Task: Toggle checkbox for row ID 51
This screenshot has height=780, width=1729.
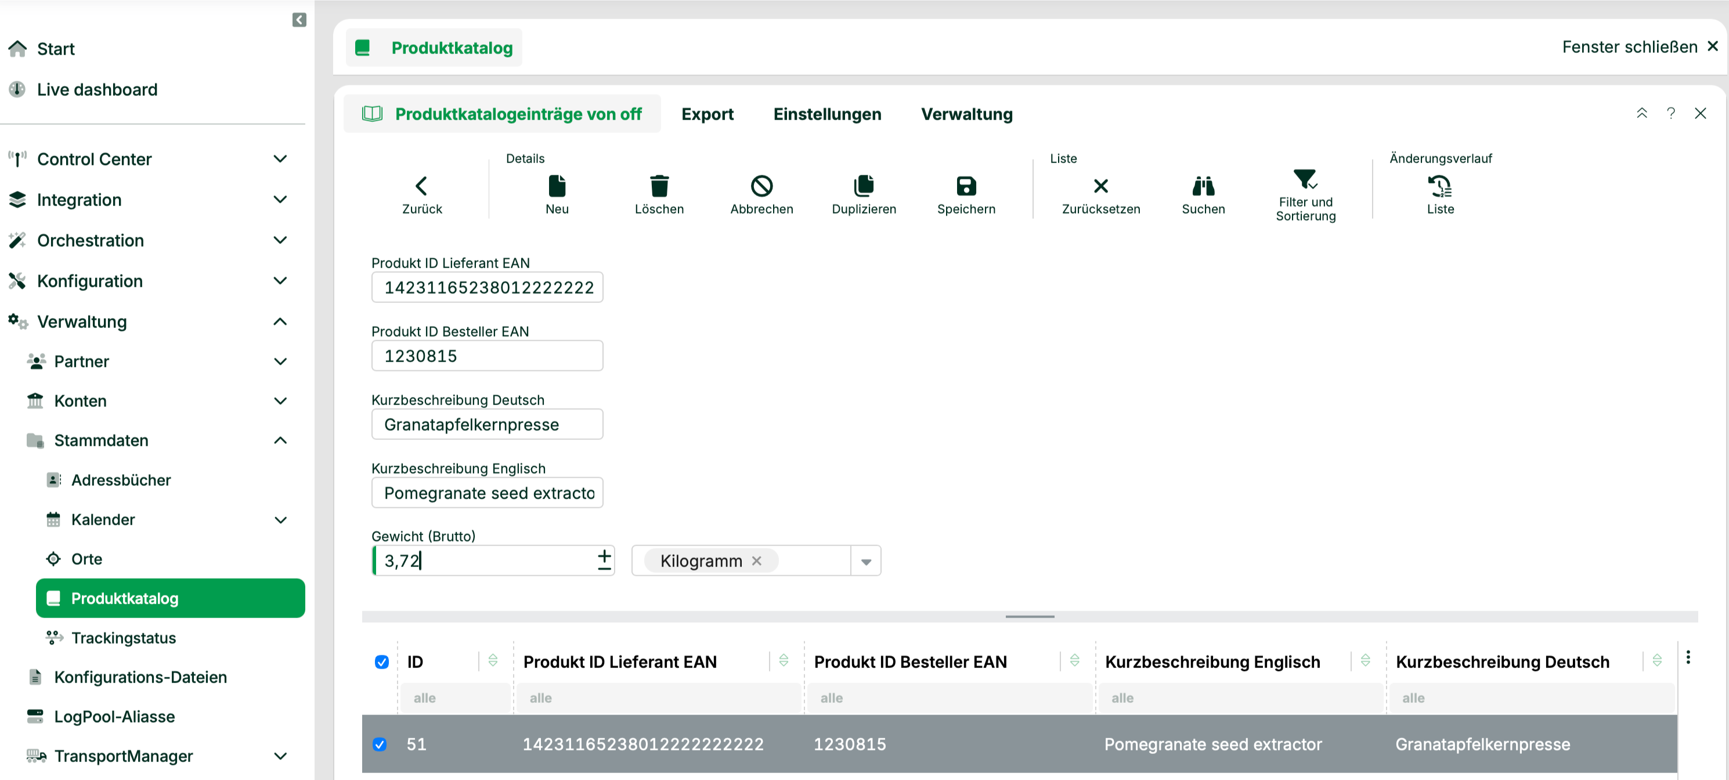Action: pyautogui.click(x=379, y=744)
